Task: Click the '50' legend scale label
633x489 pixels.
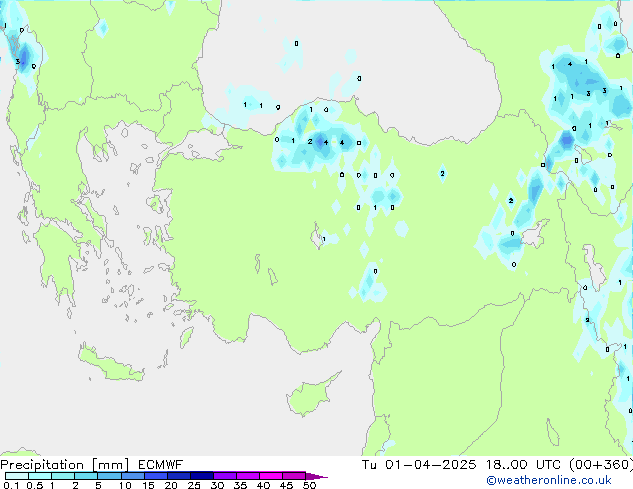Action: [309, 485]
